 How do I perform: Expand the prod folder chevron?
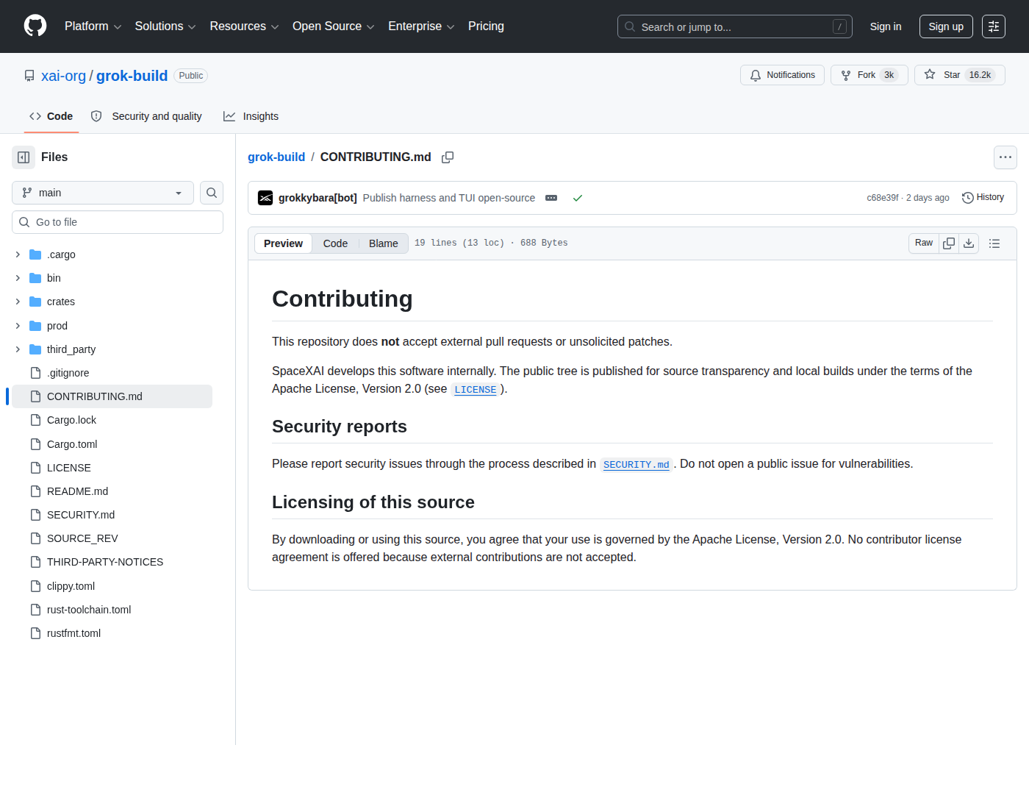coord(18,326)
